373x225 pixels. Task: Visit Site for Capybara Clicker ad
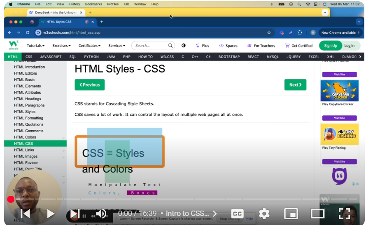pos(340,118)
